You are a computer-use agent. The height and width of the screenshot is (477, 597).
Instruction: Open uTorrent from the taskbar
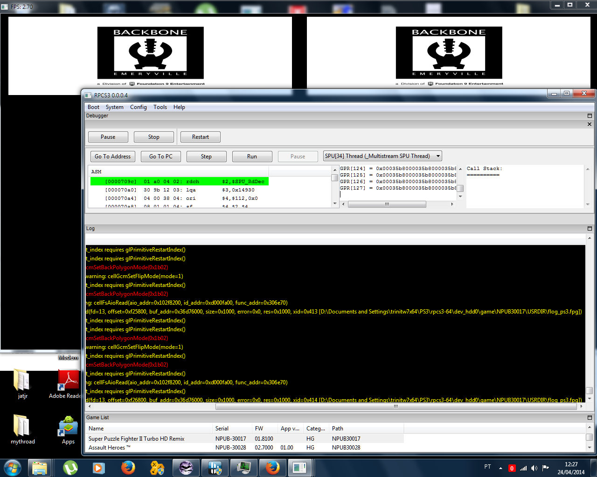click(70, 467)
